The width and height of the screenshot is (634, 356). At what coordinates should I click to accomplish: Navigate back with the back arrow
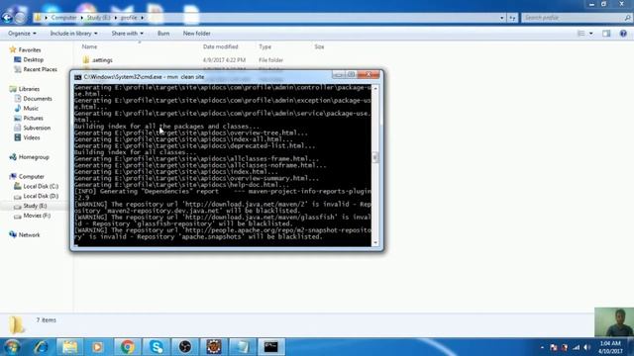(7, 18)
